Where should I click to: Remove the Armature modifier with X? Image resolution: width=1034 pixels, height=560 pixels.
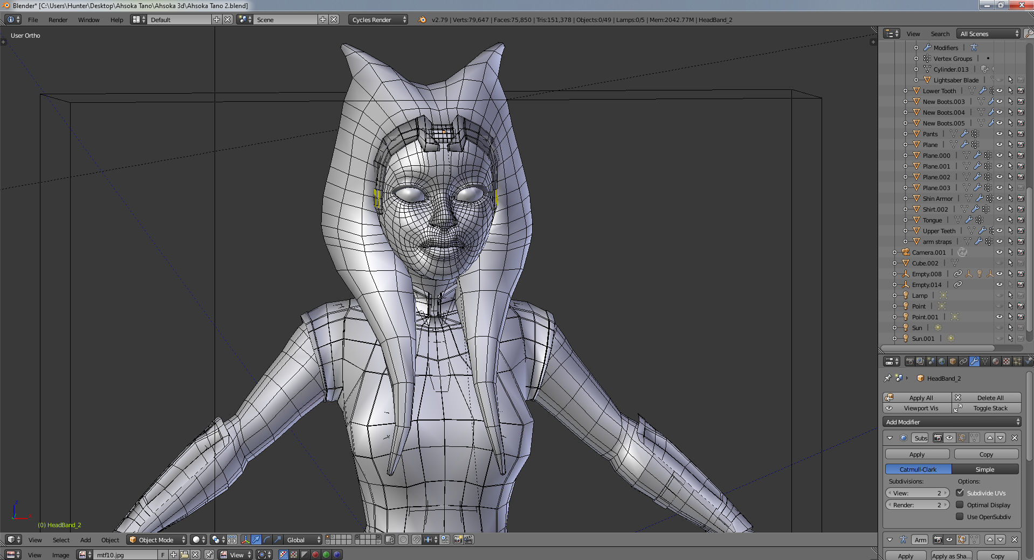[1015, 540]
